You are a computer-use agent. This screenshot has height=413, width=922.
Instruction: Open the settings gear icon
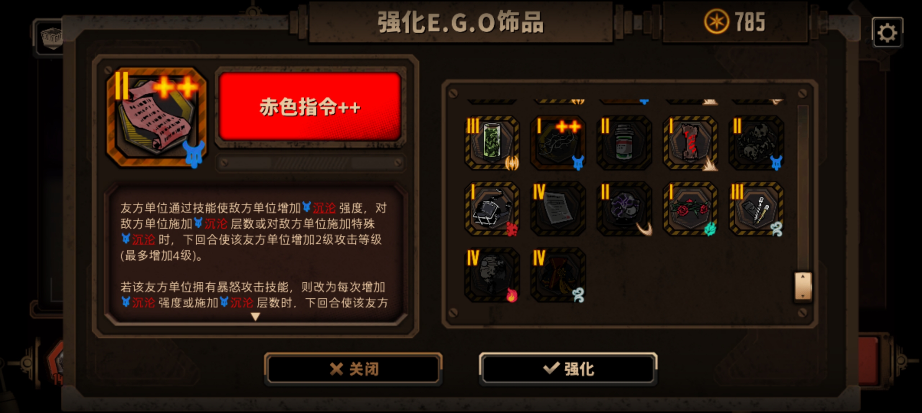click(x=887, y=33)
